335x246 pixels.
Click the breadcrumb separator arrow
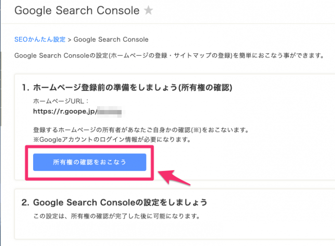click(x=69, y=40)
